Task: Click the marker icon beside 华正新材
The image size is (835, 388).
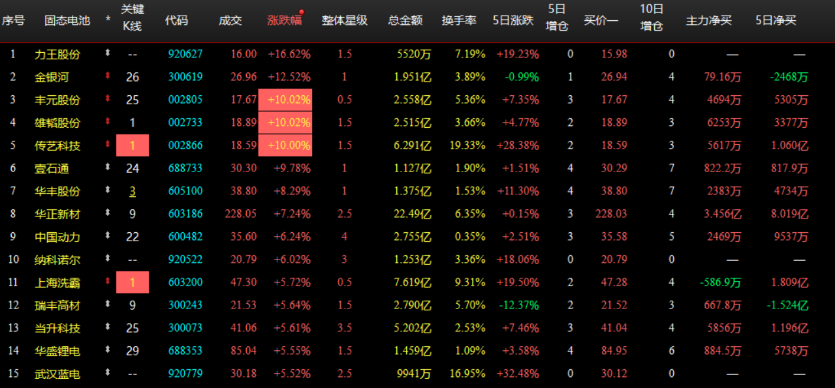Action: [108, 213]
